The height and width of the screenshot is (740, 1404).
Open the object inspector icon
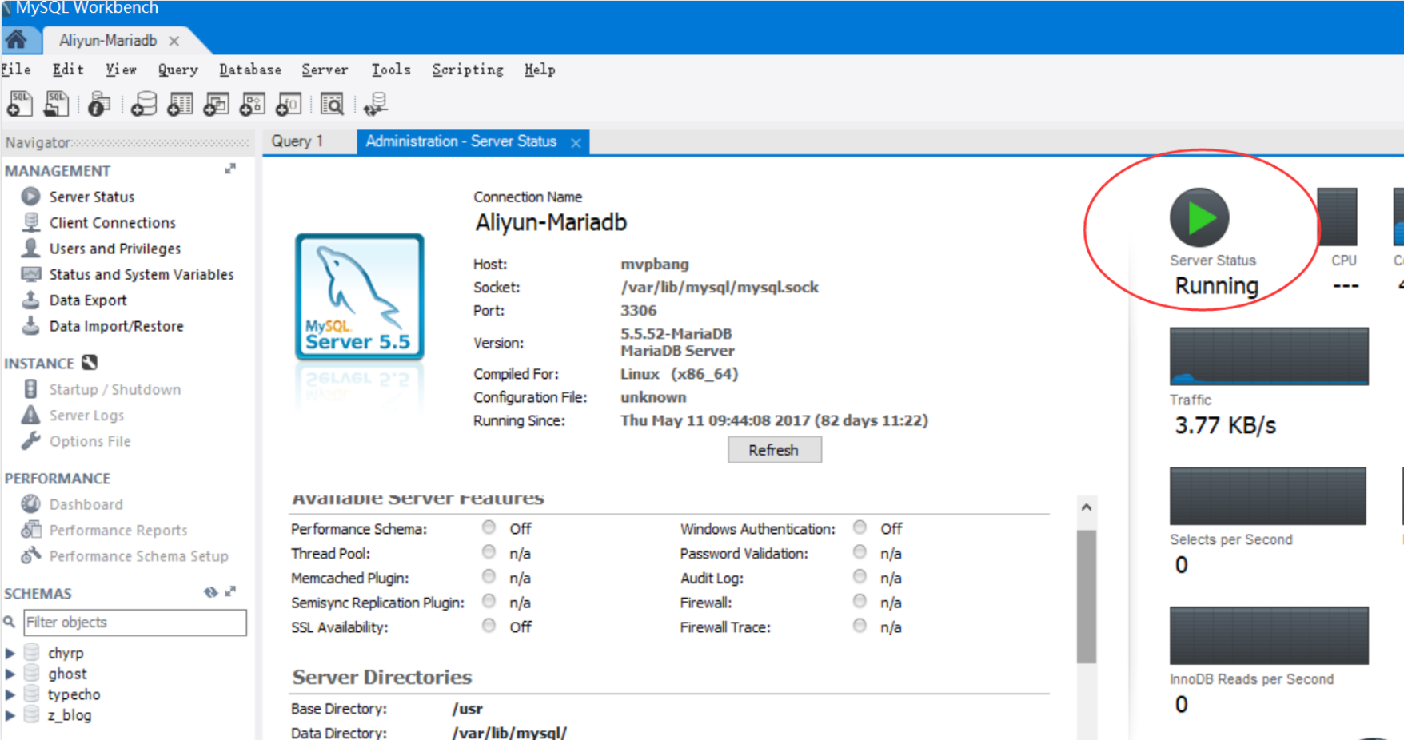click(99, 104)
